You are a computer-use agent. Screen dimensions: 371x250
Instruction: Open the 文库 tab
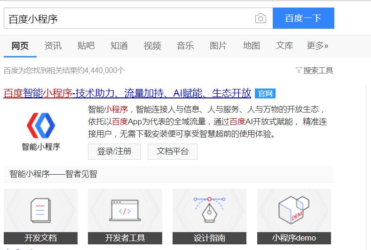tap(284, 46)
